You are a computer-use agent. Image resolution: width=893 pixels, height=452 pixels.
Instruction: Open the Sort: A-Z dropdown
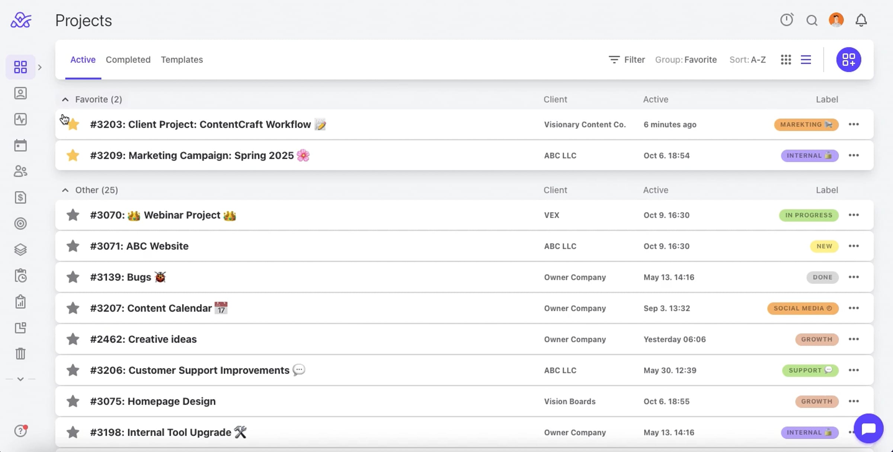(748, 59)
